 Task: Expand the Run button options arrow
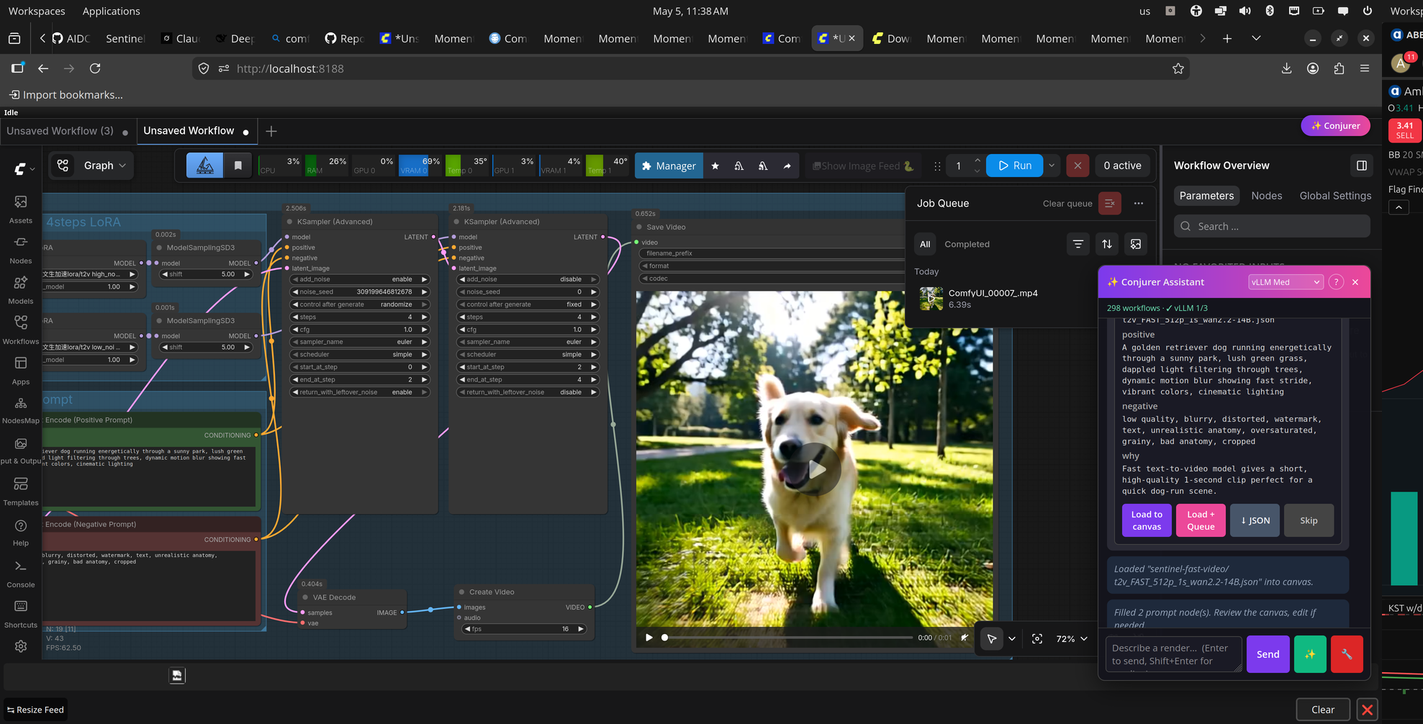[1052, 166]
